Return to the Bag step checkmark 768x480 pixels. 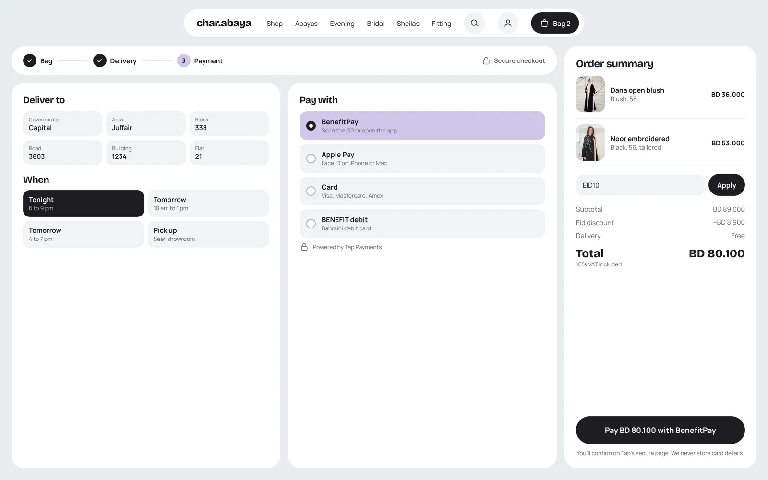pyautogui.click(x=30, y=60)
